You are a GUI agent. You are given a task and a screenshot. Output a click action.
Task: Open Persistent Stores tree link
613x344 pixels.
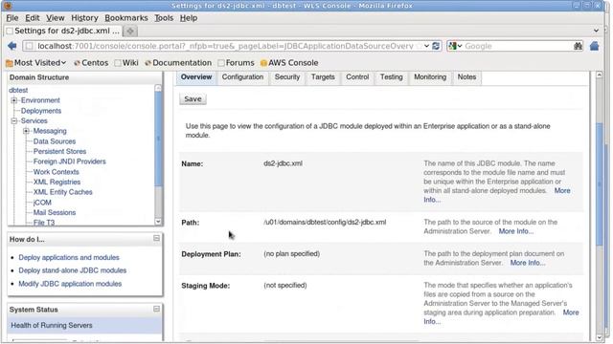click(x=59, y=151)
